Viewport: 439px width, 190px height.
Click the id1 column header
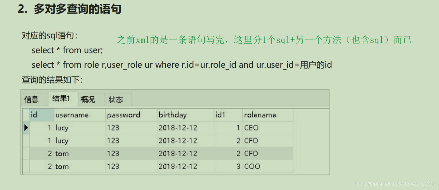point(220,115)
